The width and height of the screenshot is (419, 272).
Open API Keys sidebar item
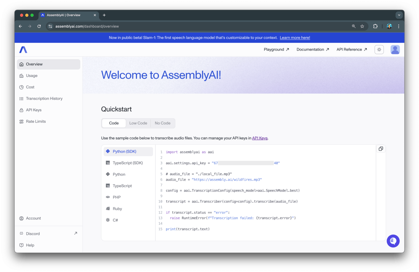[x=48, y=110]
